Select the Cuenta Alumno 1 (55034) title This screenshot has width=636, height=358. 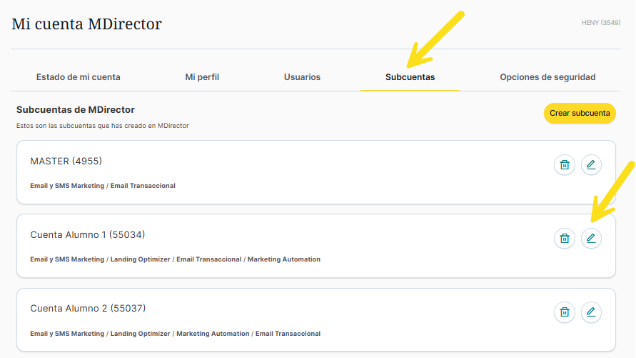pos(87,235)
